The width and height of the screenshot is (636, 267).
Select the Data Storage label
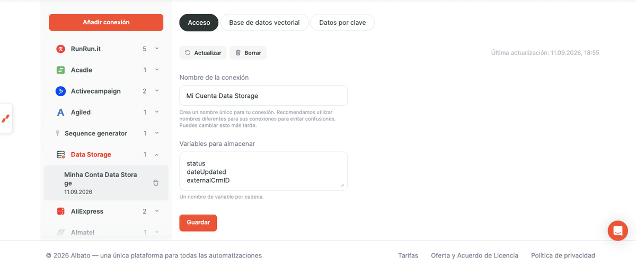(x=91, y=154)
